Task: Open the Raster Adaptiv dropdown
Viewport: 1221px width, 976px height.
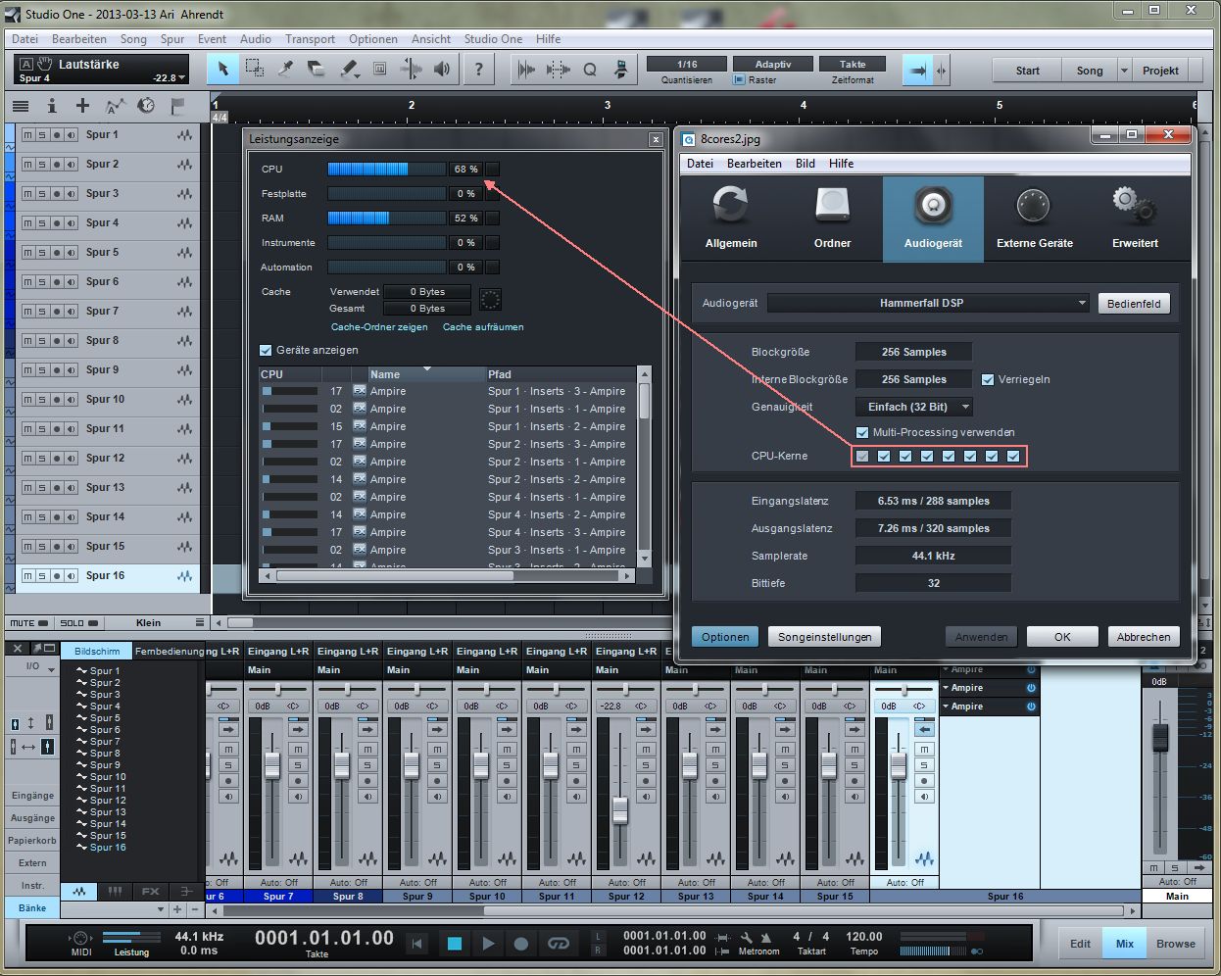Action: [x=772, y=64]
